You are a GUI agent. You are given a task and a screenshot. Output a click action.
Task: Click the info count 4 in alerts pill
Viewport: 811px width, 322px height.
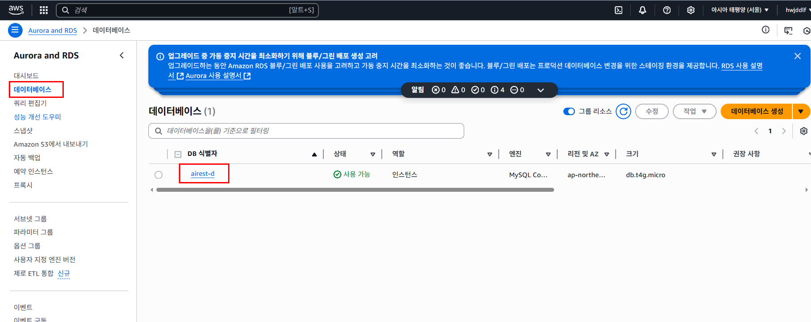[x=497, y=90]
